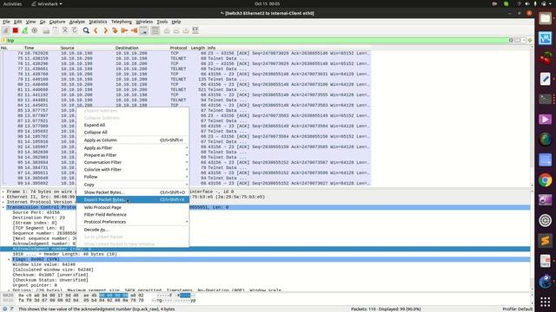This screenshot has height=312, width=556.
Task: Expand the Ethernet II tree node
Action: tap(3, 197)
